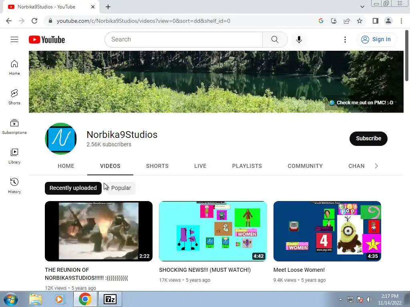410x307 pixels.
Task: Click the network icon in system tray
Action: 350,299
